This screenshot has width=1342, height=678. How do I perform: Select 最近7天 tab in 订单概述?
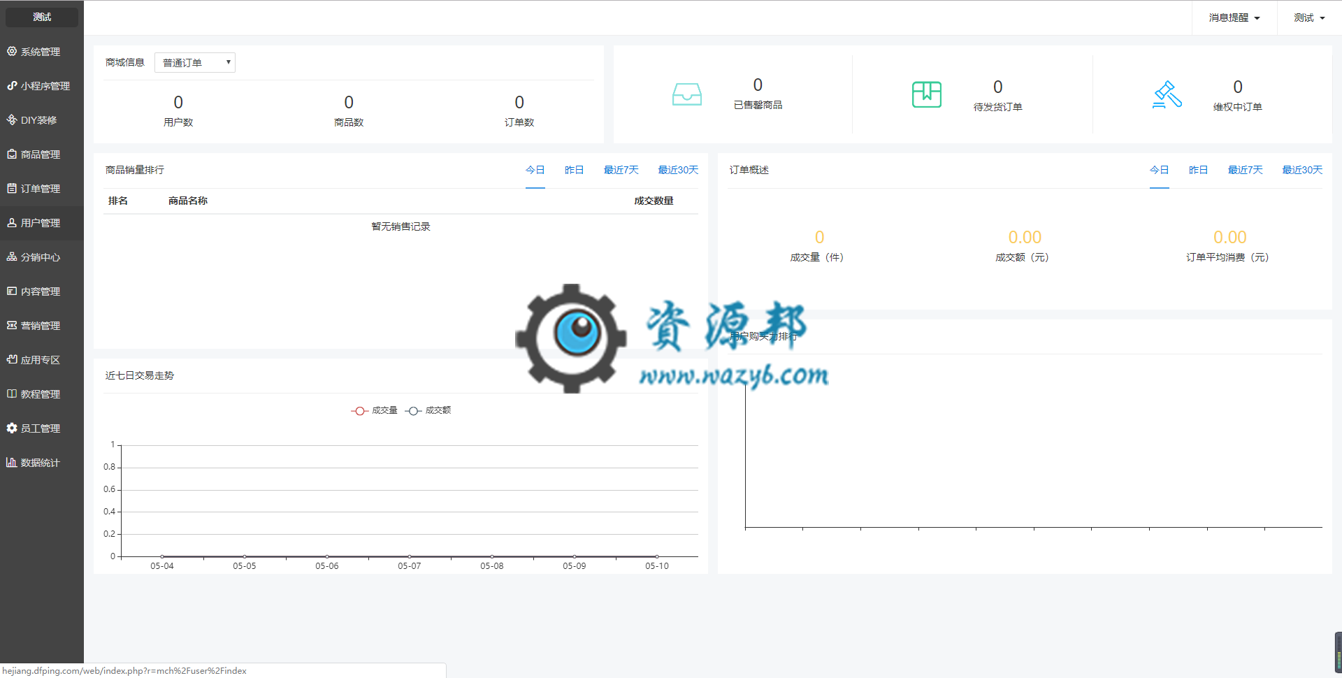1246,170
